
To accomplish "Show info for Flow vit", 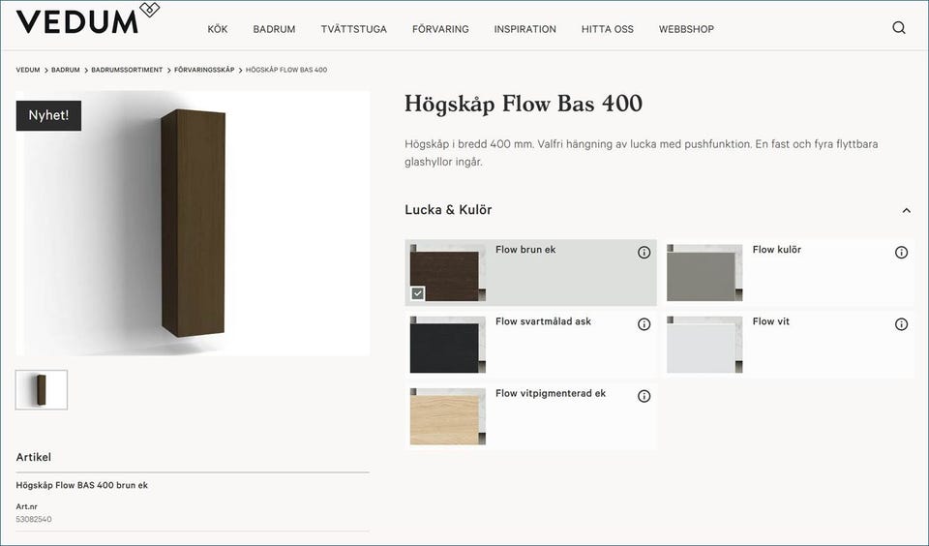I will click(x=901, y=324).
